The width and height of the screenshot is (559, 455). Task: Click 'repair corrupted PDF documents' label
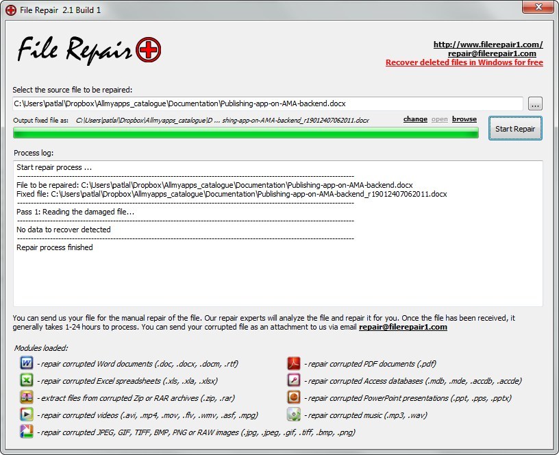click(370, 364)
